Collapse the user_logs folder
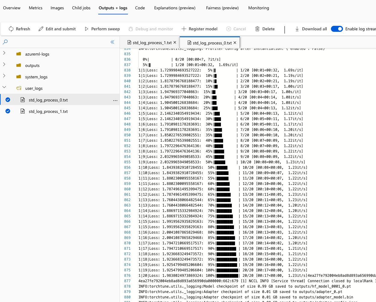The width and height of the screenshot is (376, 302). (4, 87)
